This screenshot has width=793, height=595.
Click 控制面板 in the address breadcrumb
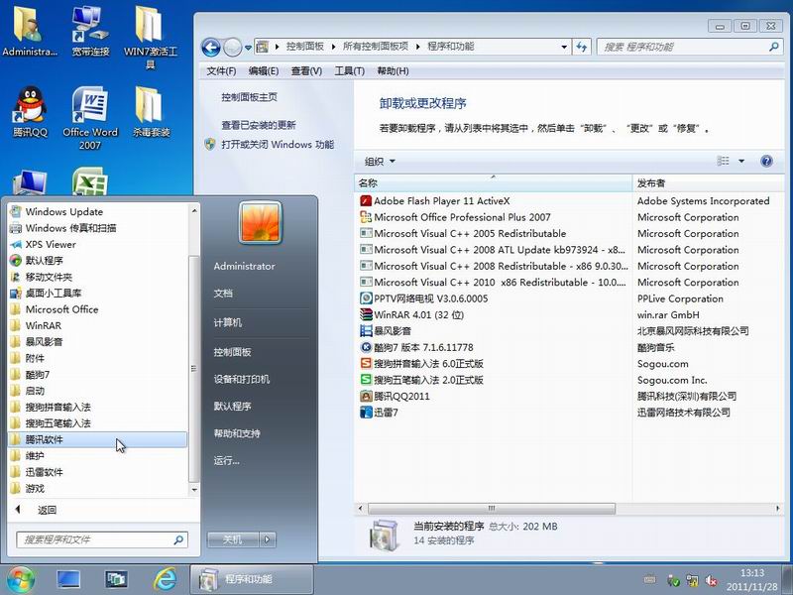305,47
